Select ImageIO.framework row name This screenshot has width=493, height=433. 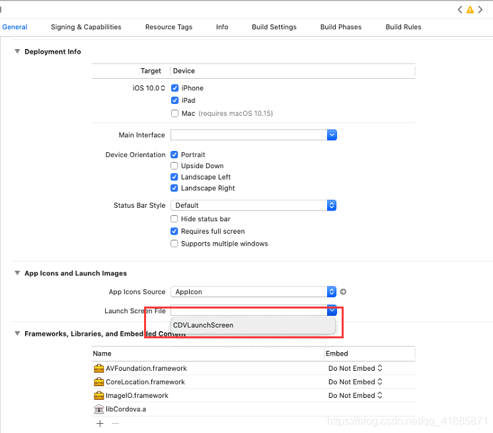point(137,395)
